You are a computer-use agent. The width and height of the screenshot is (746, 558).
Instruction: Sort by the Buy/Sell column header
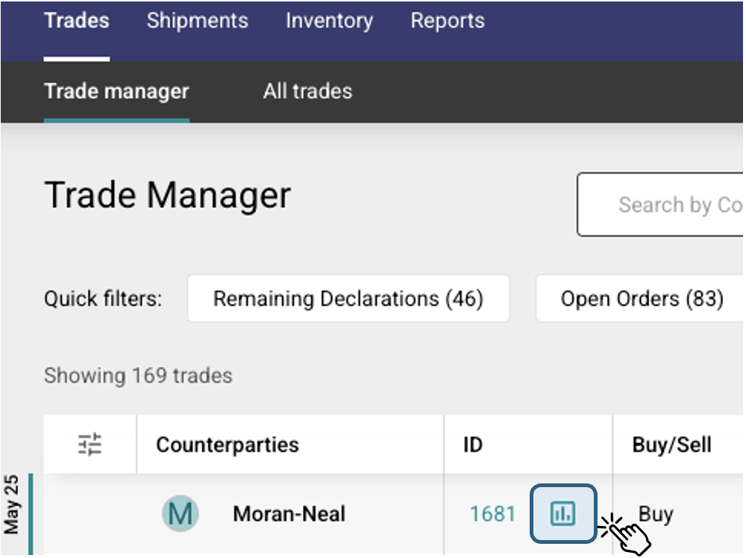coord(671,444)
